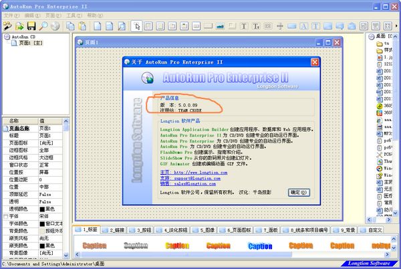401x269 pixels.
Task: Click black swatch of 字体颜色 property
Action: 42,223
